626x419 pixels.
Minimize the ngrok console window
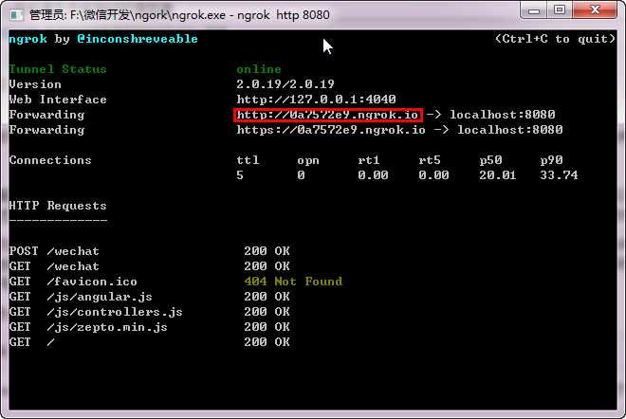click(534, 10)
